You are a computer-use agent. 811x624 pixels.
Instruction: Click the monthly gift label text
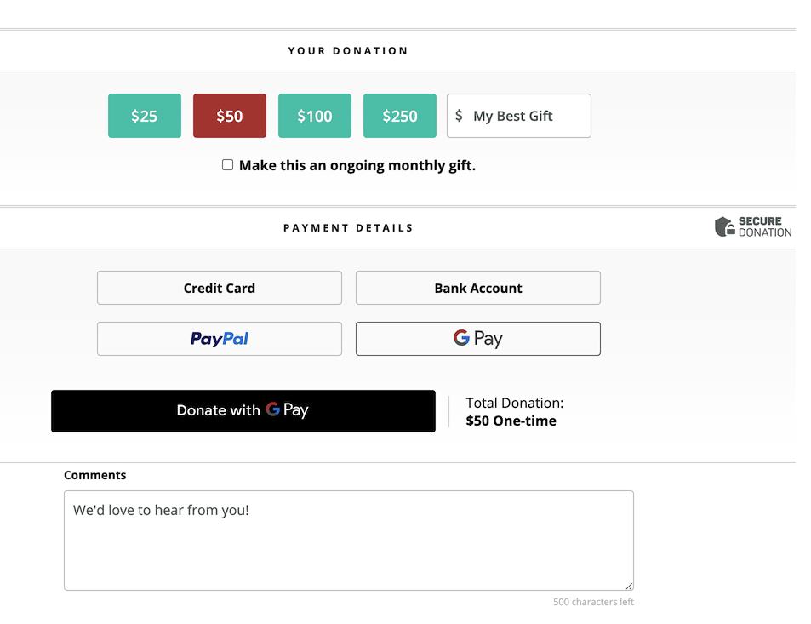pos(357,165)
